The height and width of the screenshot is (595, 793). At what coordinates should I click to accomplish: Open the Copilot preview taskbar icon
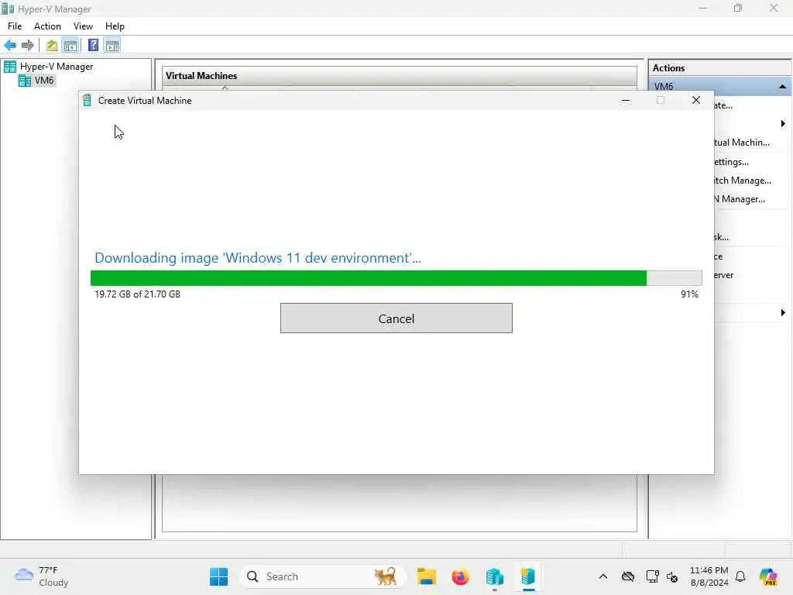(767, 576)
